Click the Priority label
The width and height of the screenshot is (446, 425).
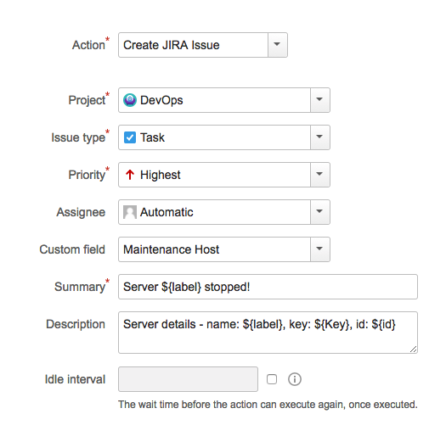pos(87,175)
